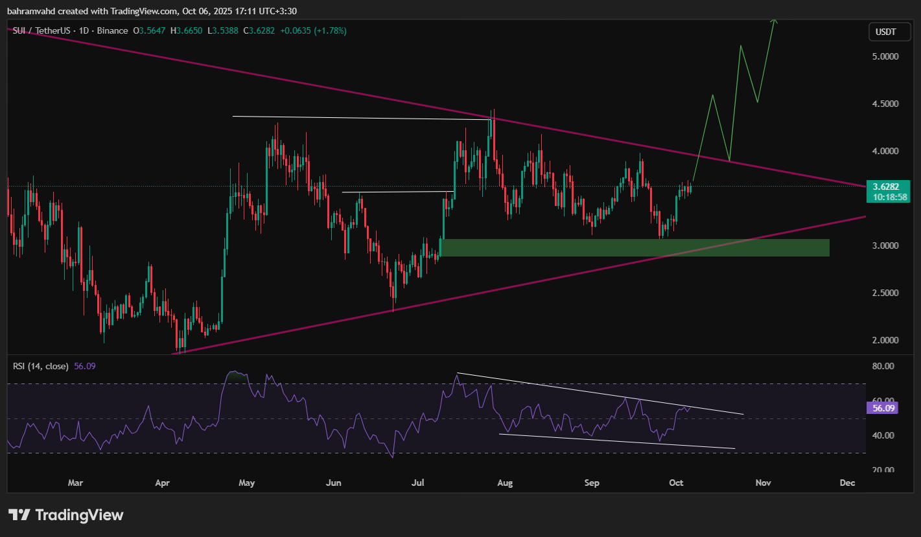
Task: Select the upper white RSI trendline
Action: click(583, 392)
